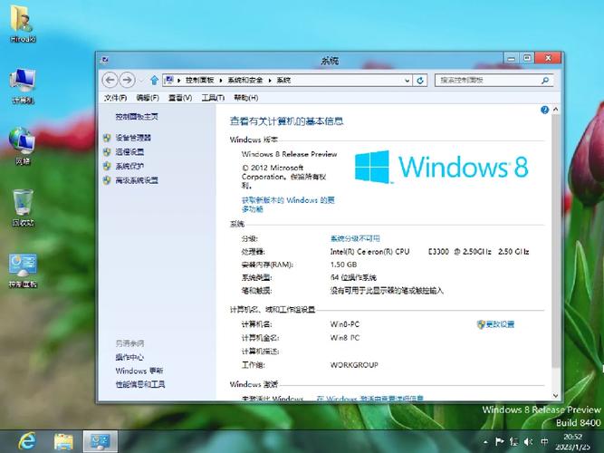Open the 查看(V) menu
604x453 pixels.
(180, 98)
